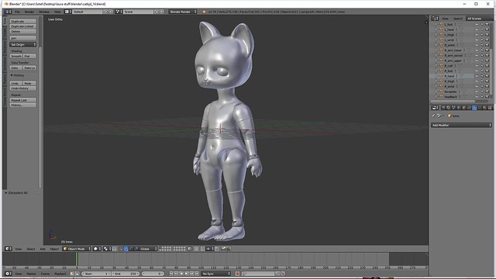Open the Add Modifier dropdown
The width and height of the screenshot is (496, 279).
461,126
